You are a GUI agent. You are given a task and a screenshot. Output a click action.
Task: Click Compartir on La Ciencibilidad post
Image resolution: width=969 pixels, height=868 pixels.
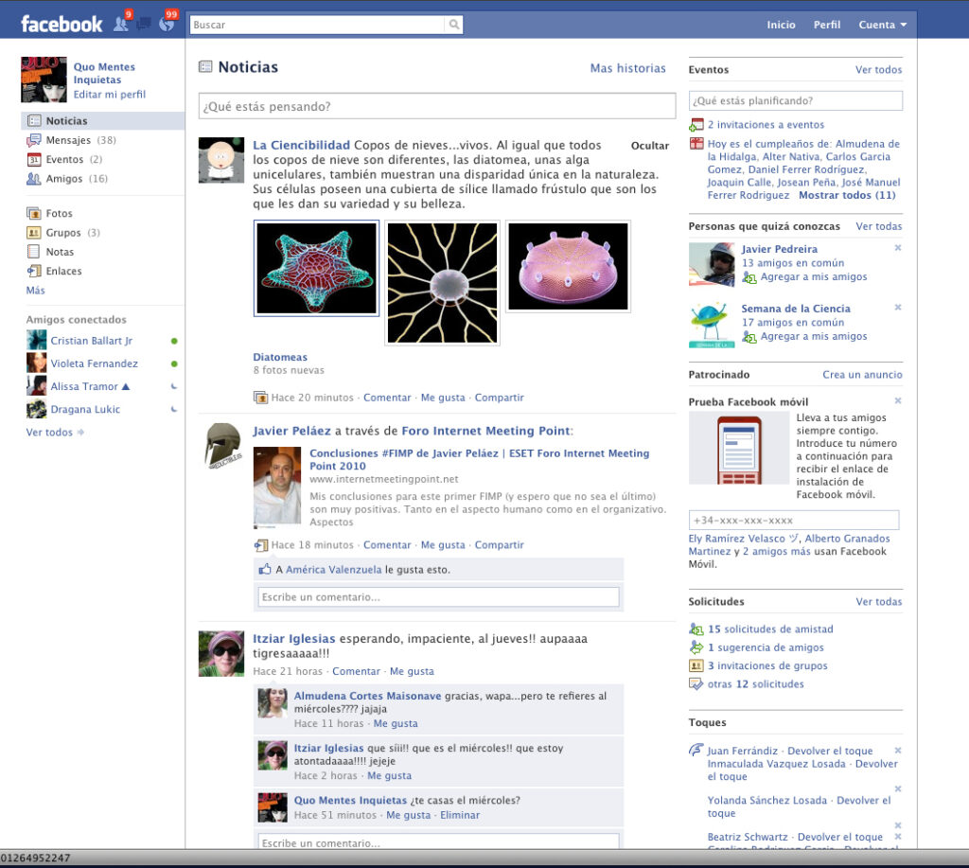[500, 398]
